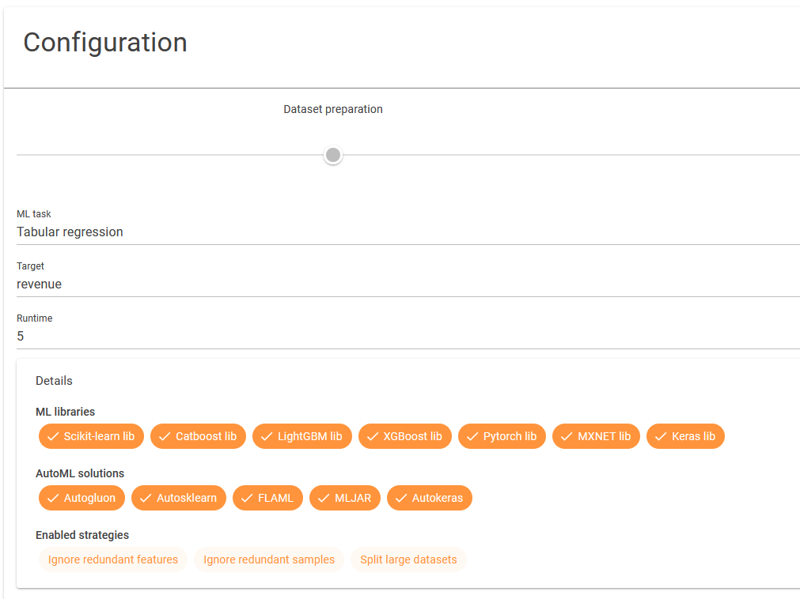This screenshot has height=599, width=800.
Task: Toggle the Catboost lib chip
Action: click(198, 436)
